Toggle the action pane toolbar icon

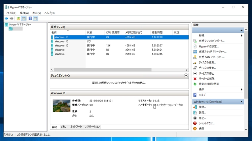point(35,19)
